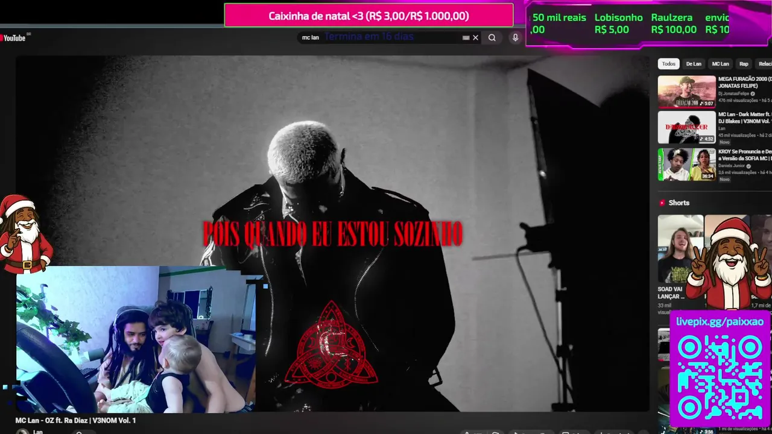Start voice search with microphone icon
This screenshot has height=434, width=772.
pyautogui.click(x=515, y=37)
